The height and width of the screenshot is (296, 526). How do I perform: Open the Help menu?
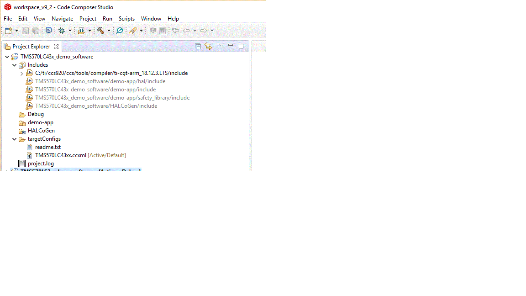173,19
